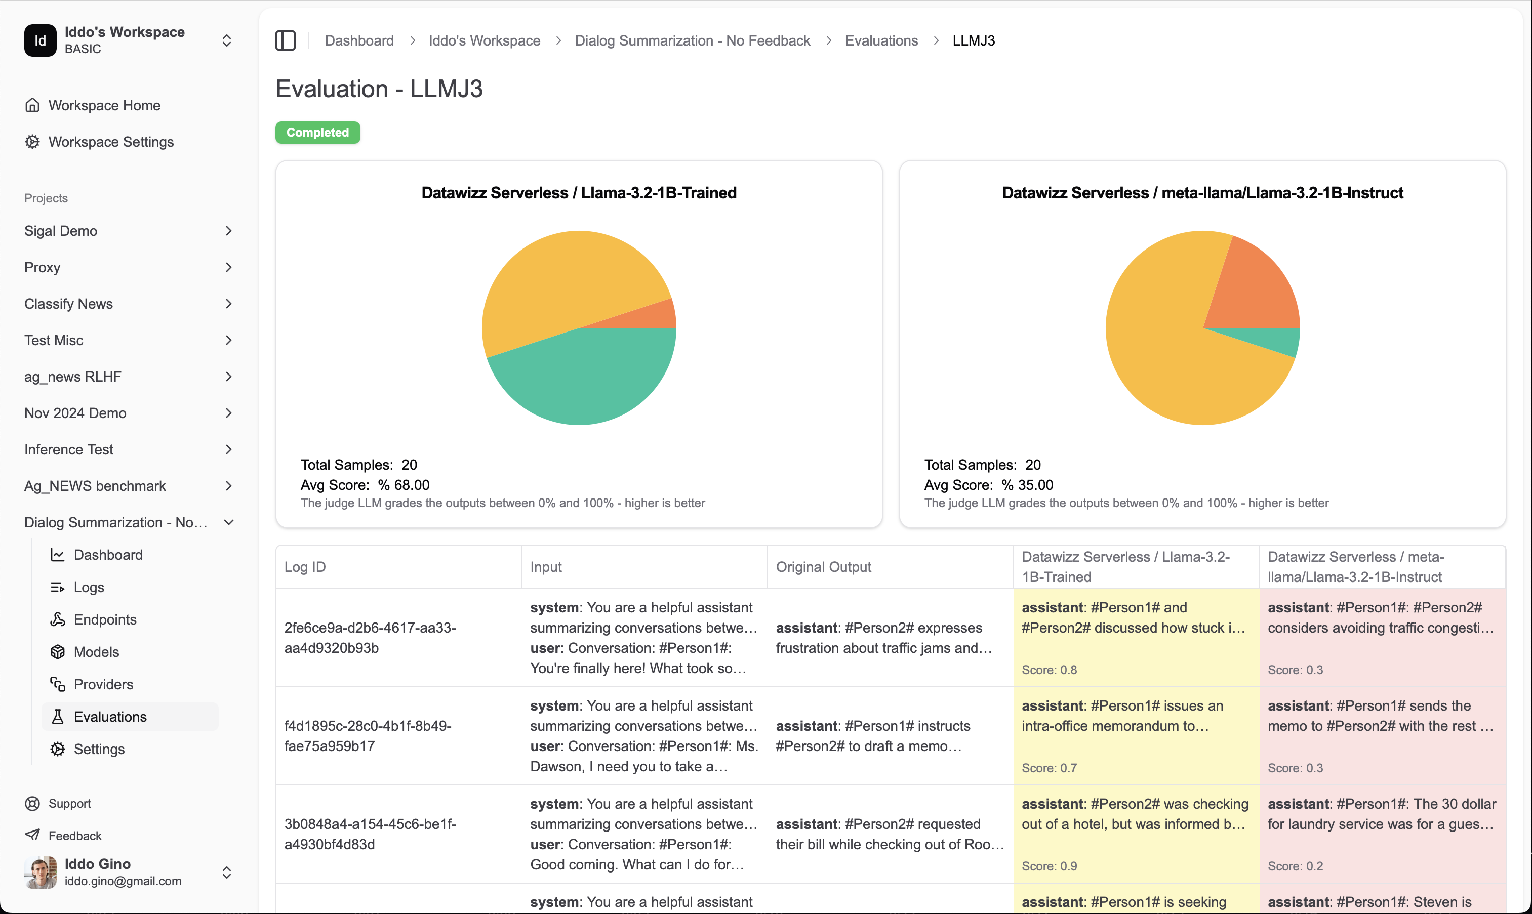Open Logs using its list icon
1532x914 pixels.
click(x=58, y=587)
